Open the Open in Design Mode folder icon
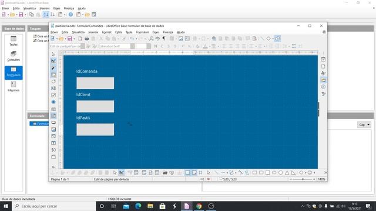Screen dimensions: 376x211 165,172
